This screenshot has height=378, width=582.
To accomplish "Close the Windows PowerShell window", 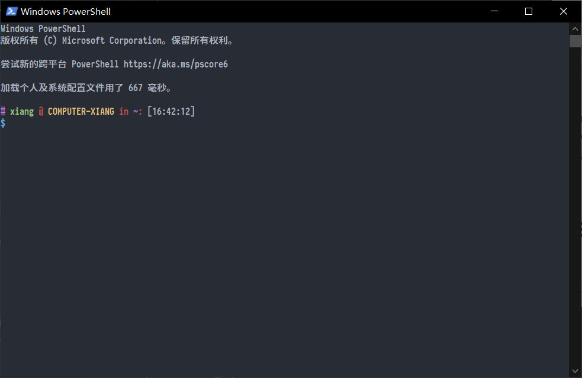I will (564, 11).
